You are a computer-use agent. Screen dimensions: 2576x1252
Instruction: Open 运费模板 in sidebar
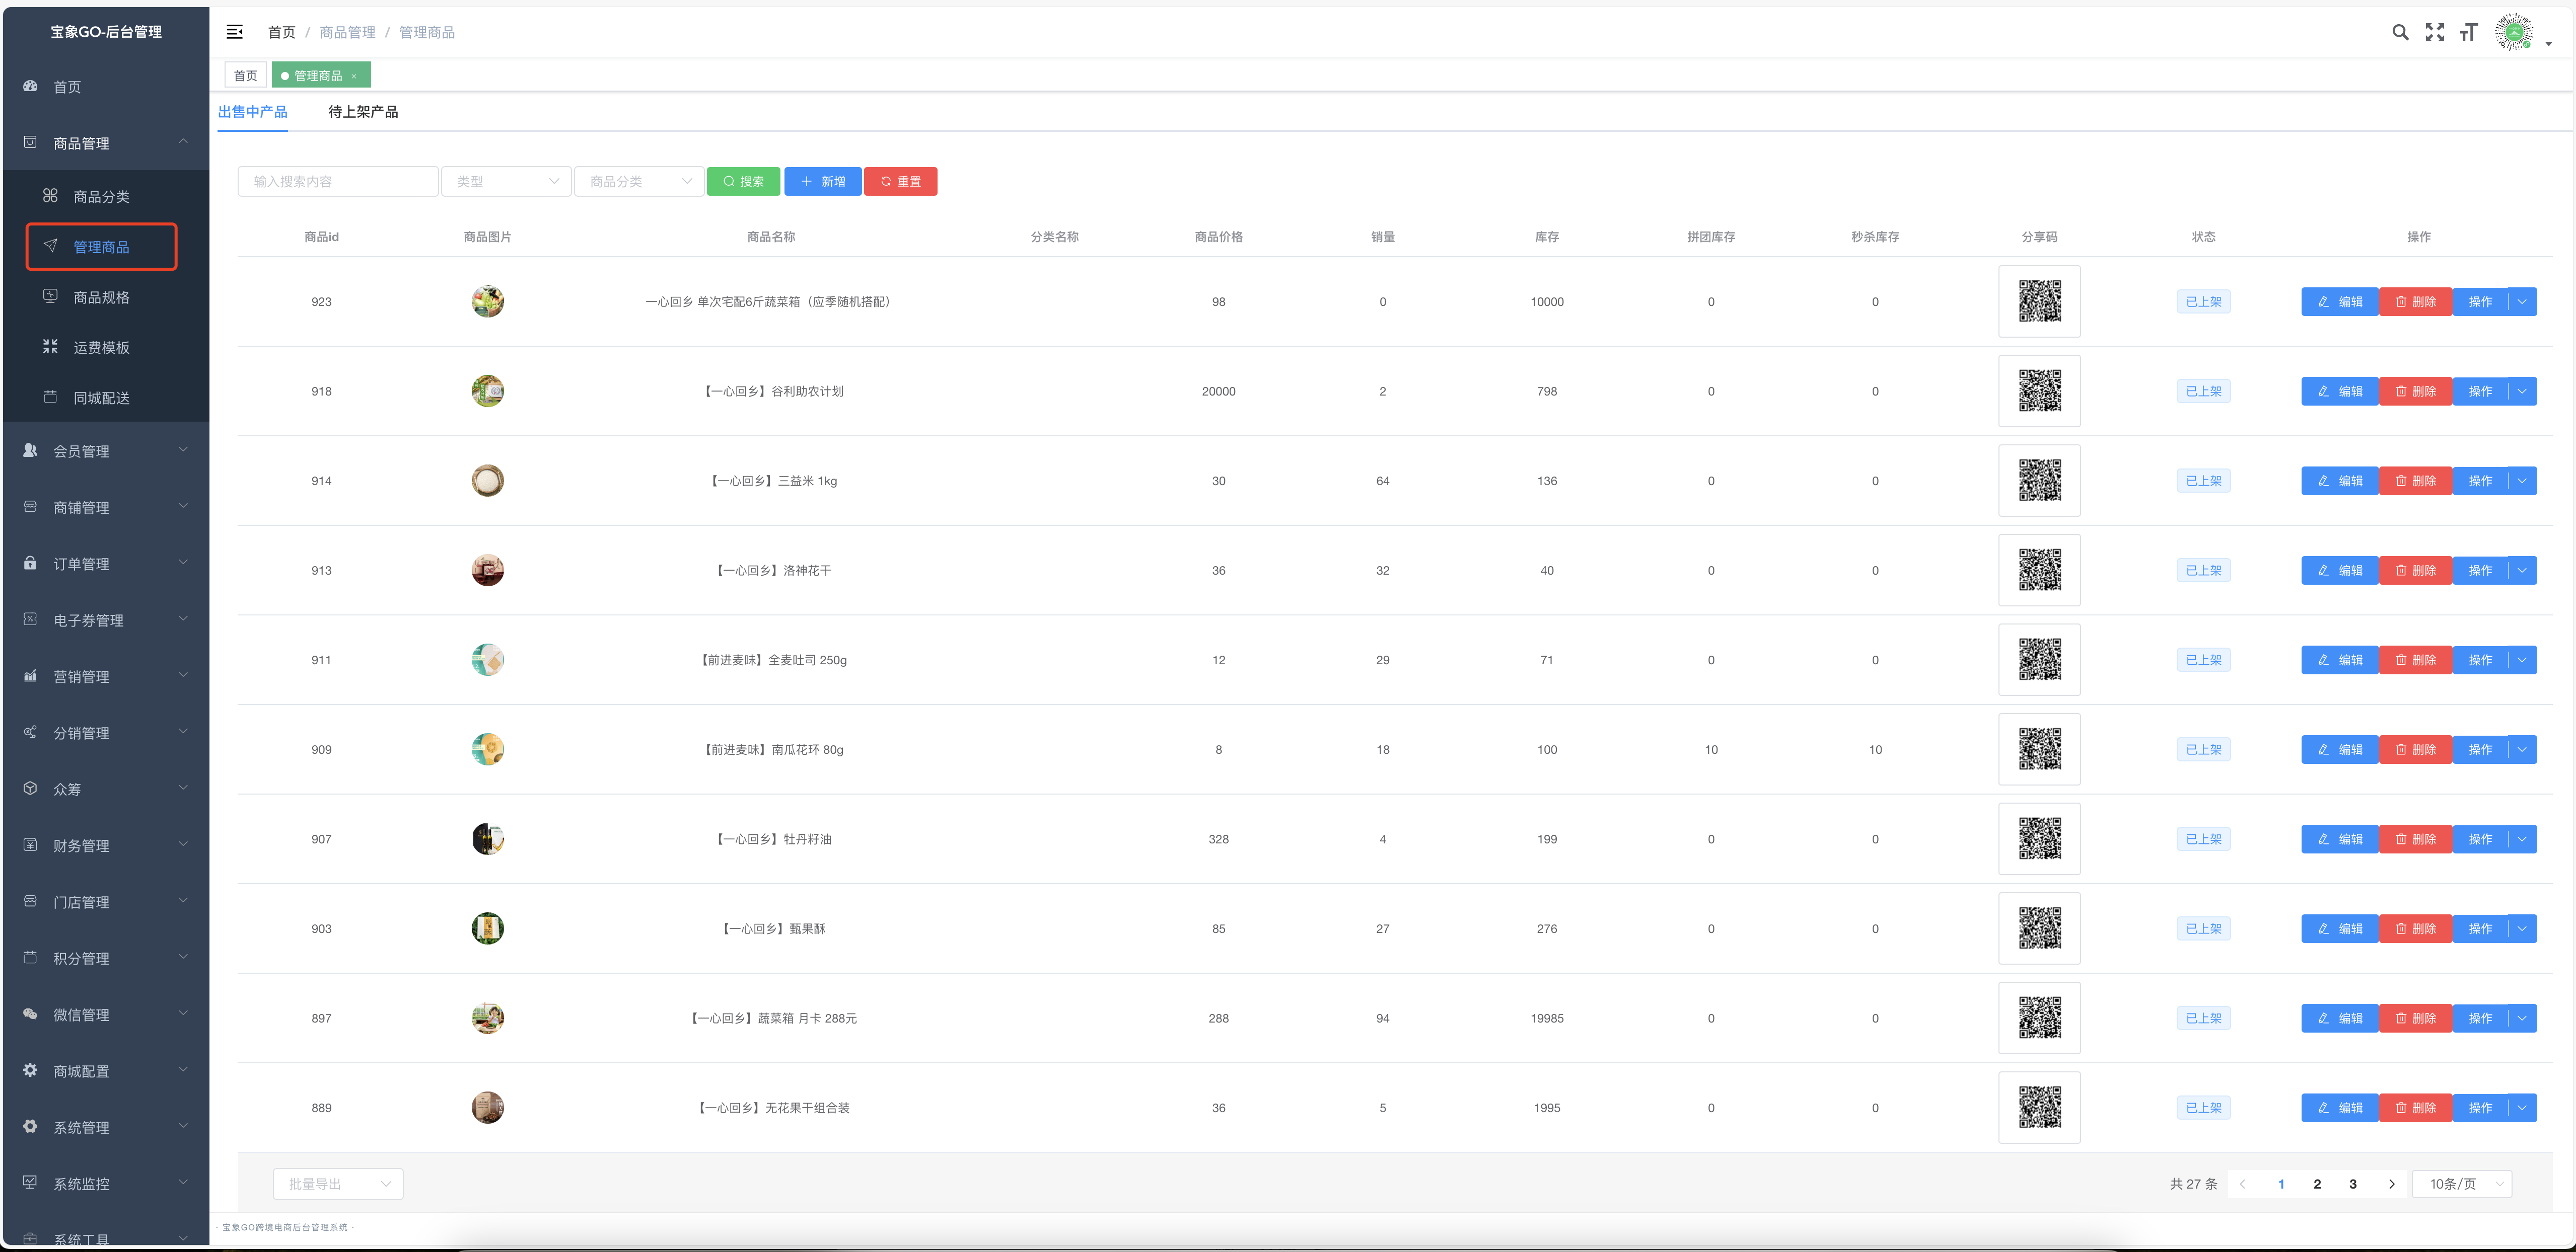pos(101,348)
